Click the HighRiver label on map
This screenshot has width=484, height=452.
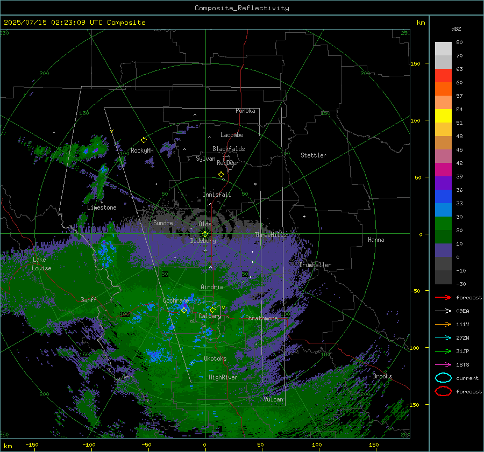click(x=223, y=377)
